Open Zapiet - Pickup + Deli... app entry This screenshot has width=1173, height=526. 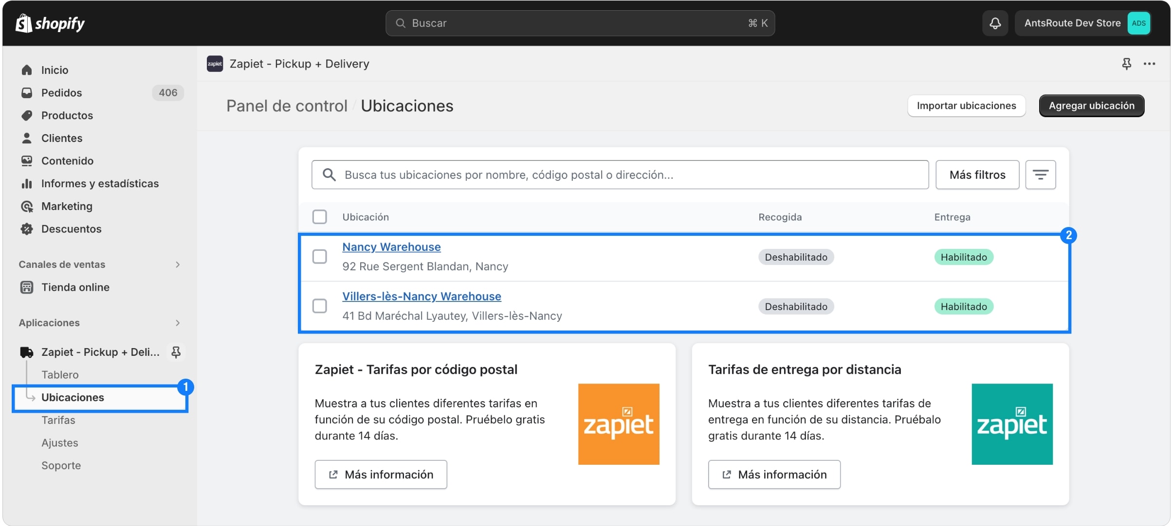pyautogui.click(x=100, y=352)
